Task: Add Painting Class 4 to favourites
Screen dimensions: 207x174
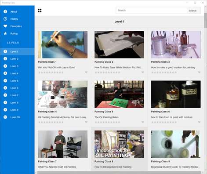Action: tap(86, 122)
